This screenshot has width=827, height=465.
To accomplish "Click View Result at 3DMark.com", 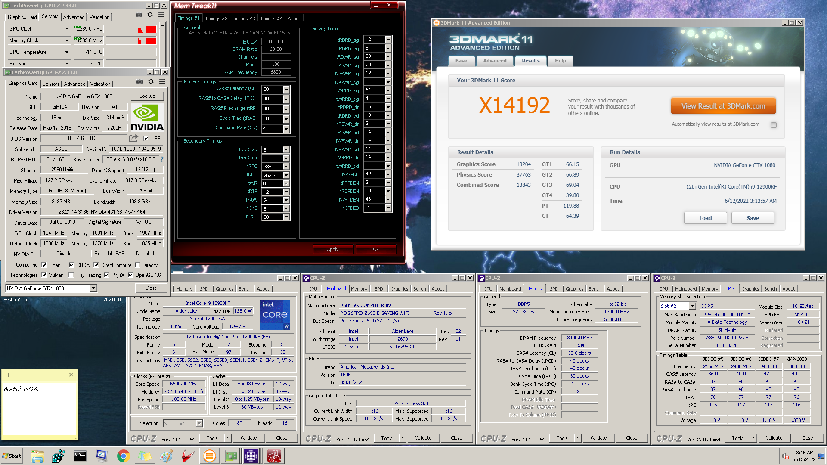I will (723, 106).
